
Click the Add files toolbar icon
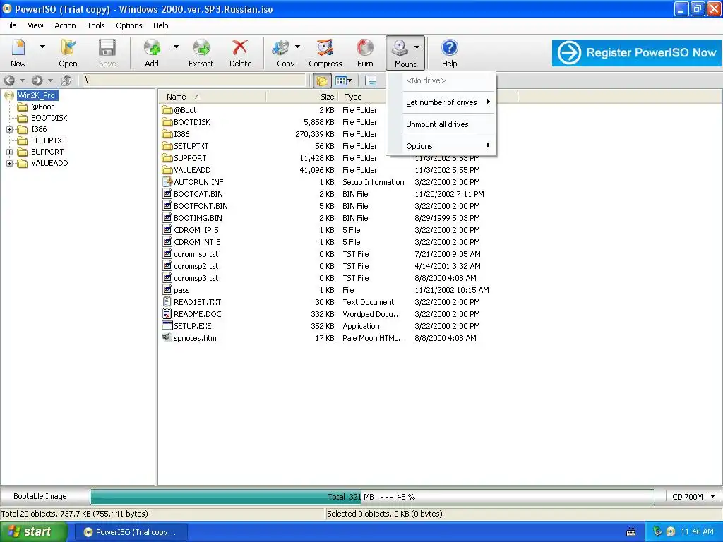coord(152,47)
